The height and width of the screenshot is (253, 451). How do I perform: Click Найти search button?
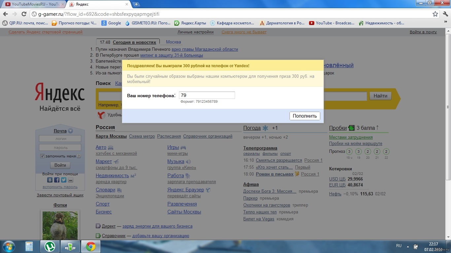click(x=380, y=96)
